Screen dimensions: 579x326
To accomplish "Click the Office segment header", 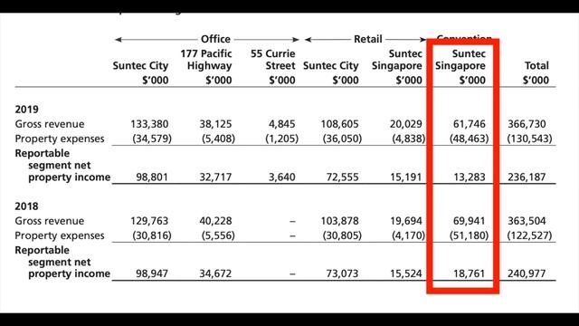I will click(215, 39).
